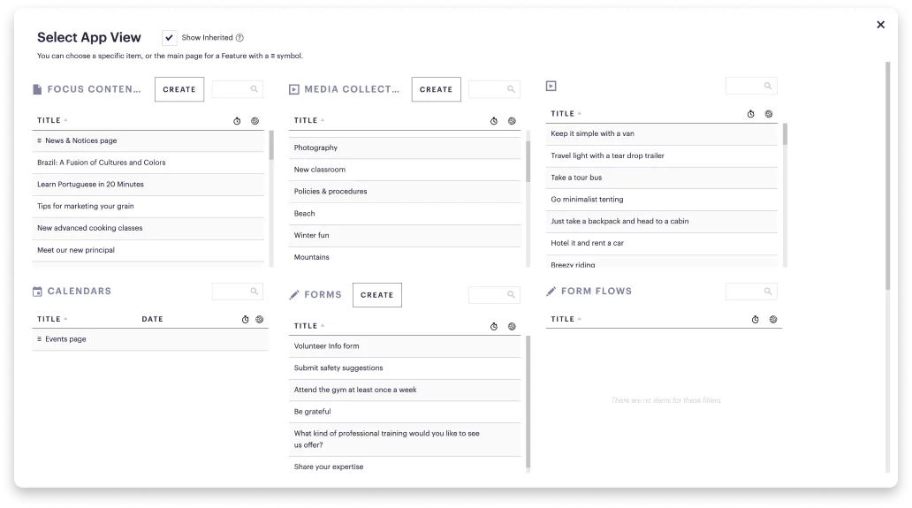Select Policies & procedures collection
Viewport: 912px width, 508px height.
(405, 191)
